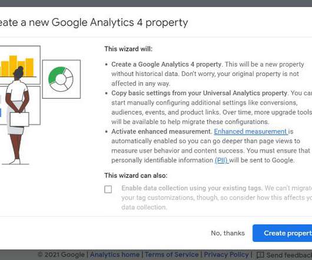This screenshot has height=260, width=312.
Task: Open the Enhanced measurement link
Action: tap(251, 132)
